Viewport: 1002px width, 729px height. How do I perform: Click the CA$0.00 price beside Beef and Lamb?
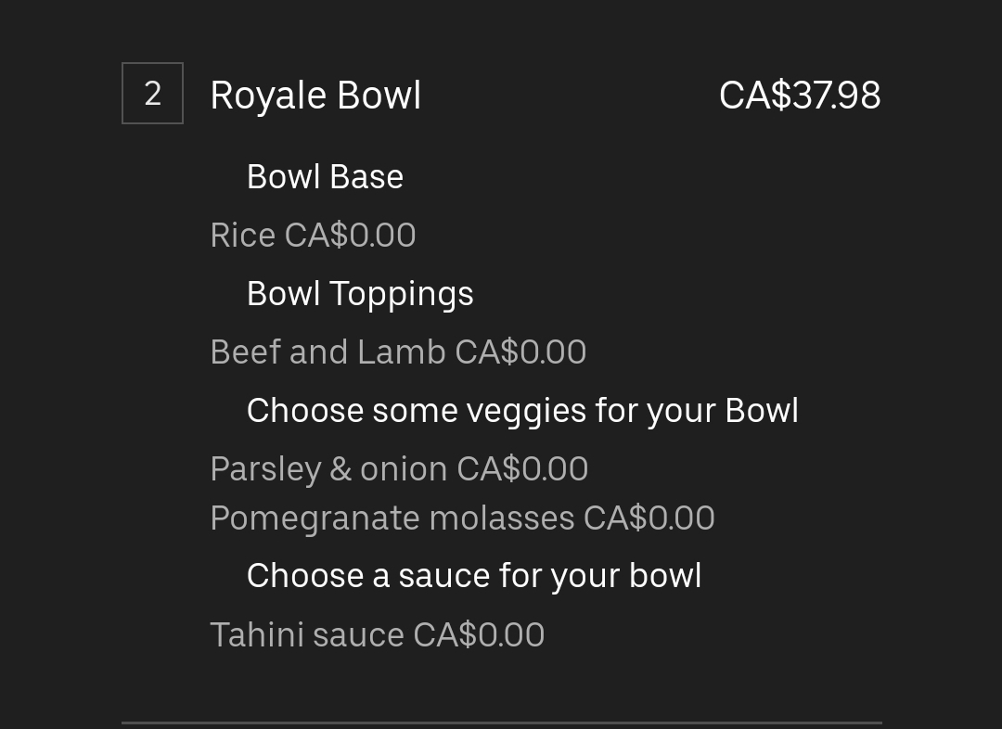point(520,352)
